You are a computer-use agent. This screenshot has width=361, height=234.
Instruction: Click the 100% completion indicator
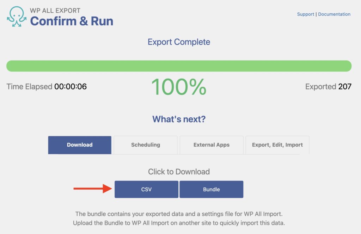pyautogui.click(x=178, y=86)
